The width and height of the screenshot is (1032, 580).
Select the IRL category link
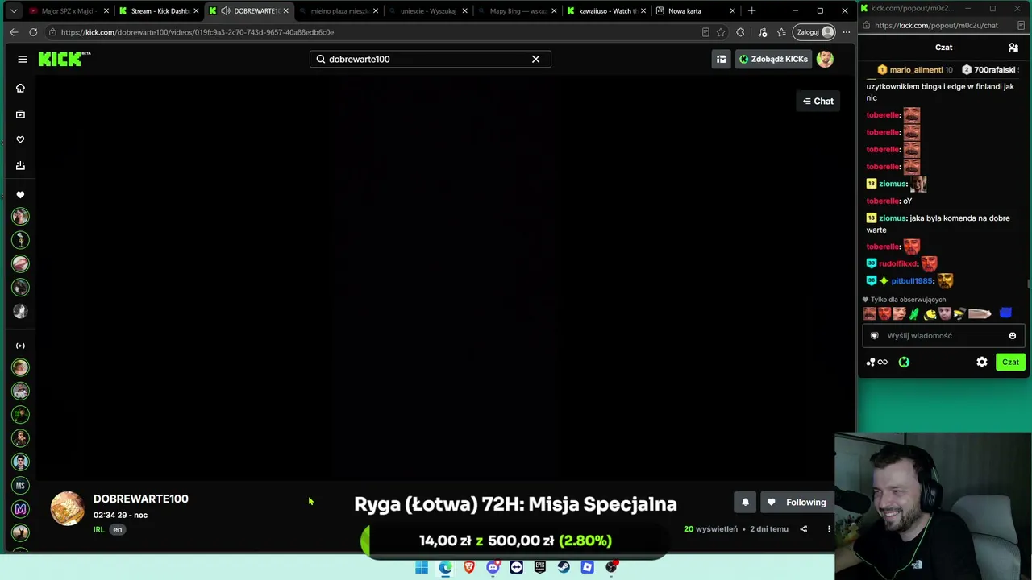coord(99,529)
